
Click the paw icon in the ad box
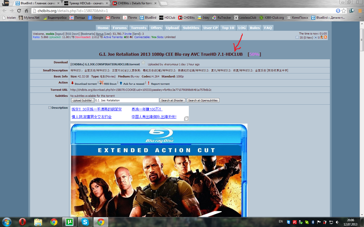point(186,119)
